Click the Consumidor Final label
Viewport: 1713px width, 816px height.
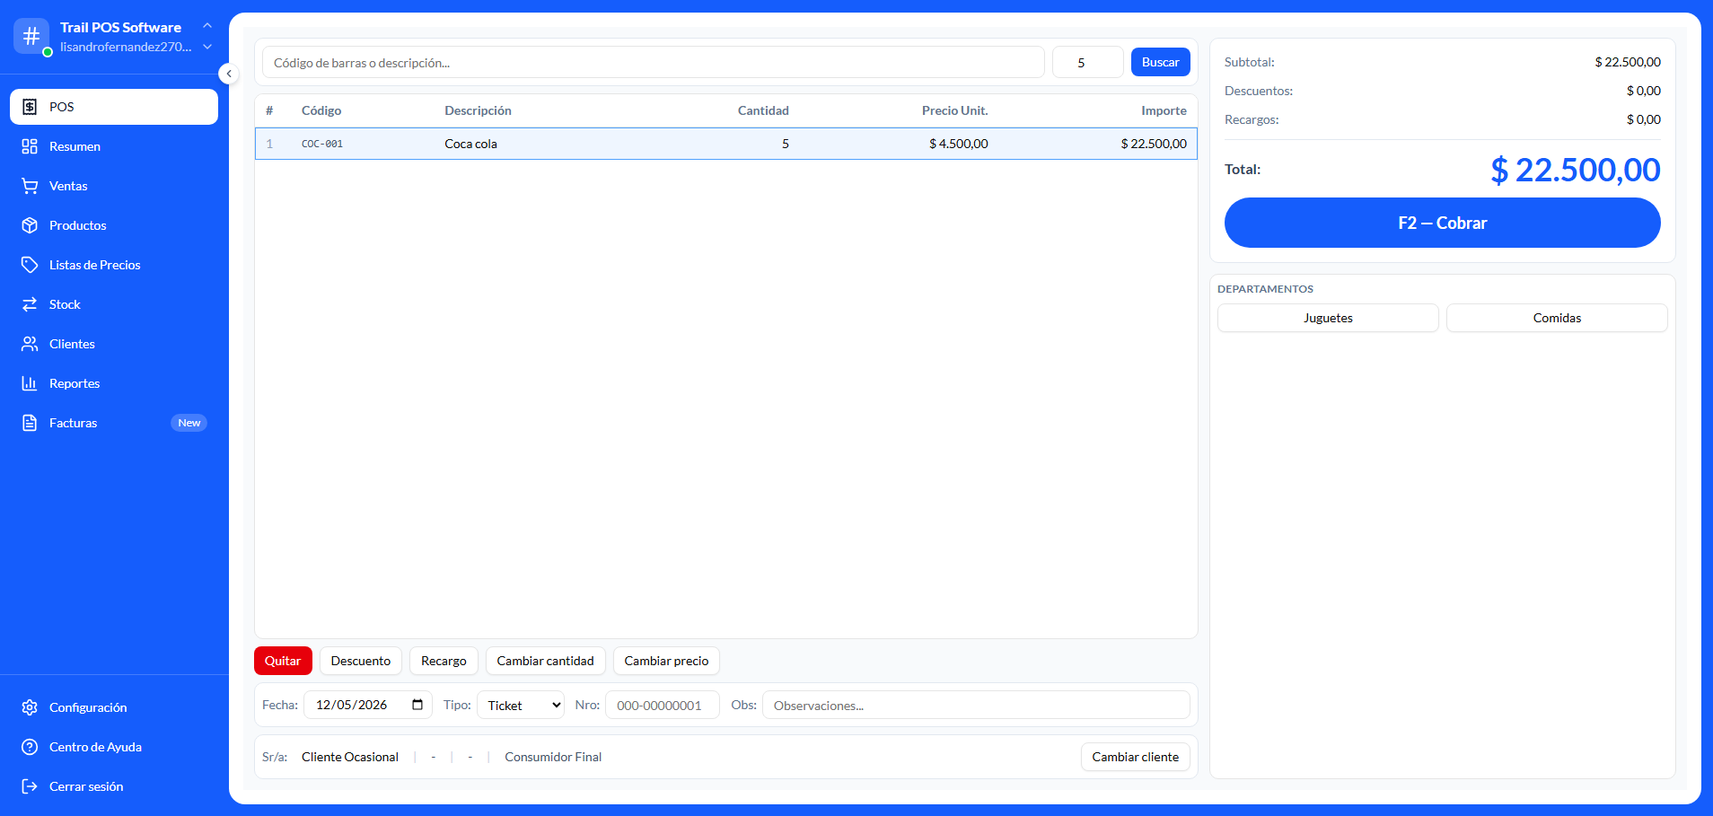click(x=553, y=757)
